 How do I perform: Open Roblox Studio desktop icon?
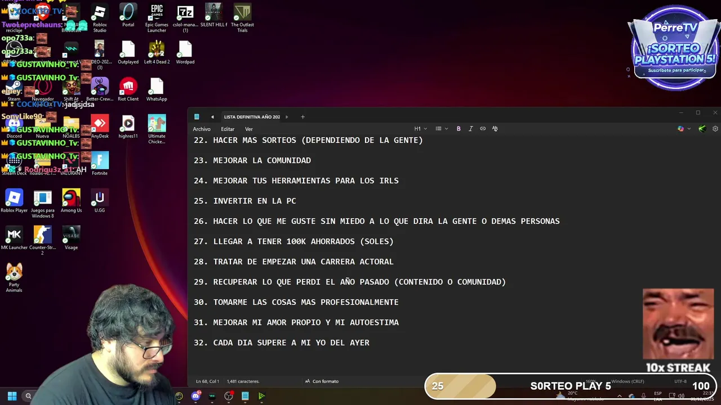(100, 17)
